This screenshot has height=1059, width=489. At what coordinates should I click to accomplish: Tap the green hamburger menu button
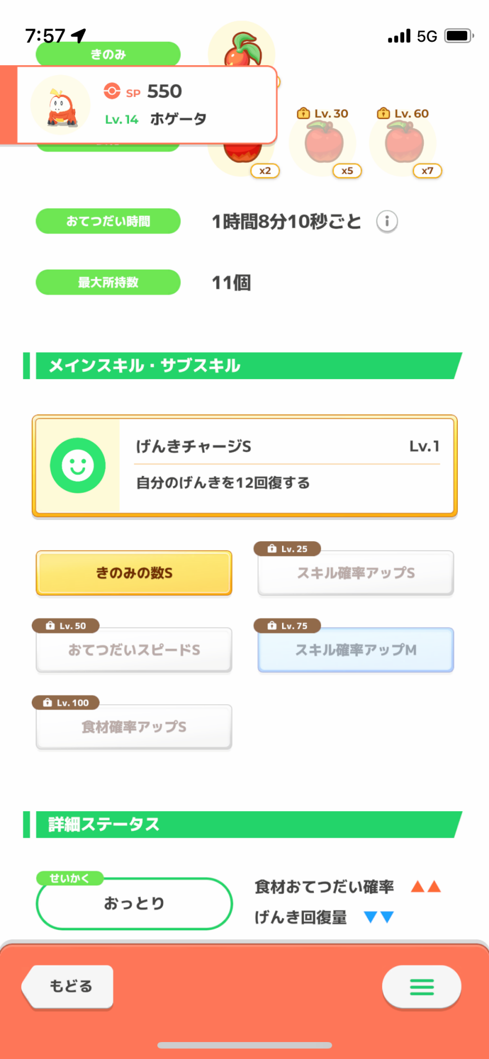point(421,986)
